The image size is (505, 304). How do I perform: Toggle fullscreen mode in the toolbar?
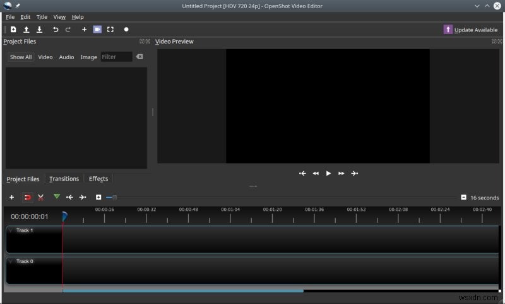click(110, 30)
